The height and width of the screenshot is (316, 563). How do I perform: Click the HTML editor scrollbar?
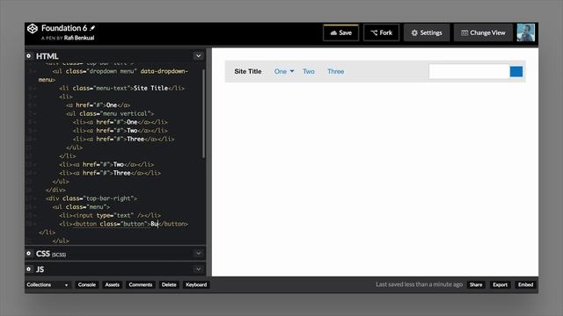(x=203, y=113)
